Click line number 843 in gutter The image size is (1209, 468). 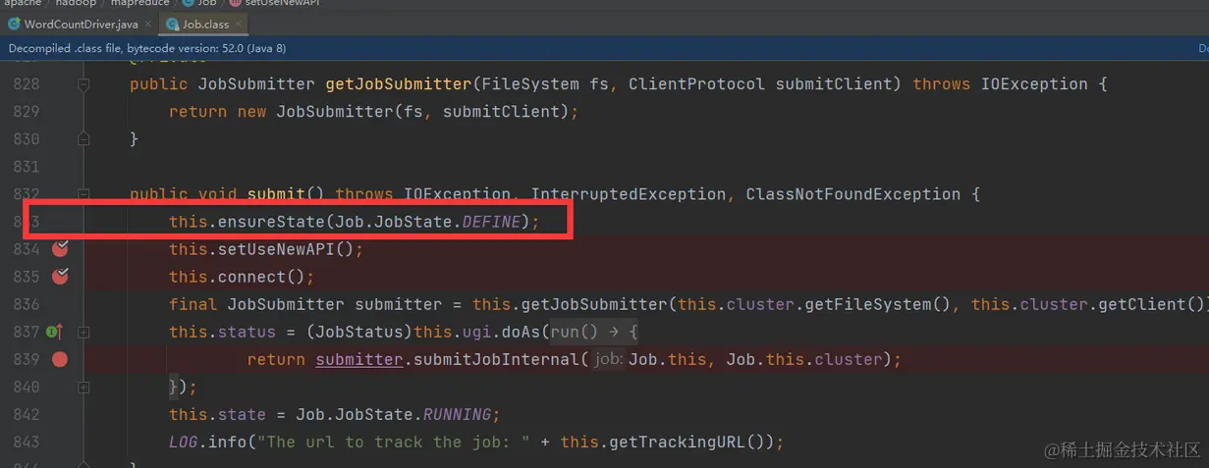[x=27, y=442]
